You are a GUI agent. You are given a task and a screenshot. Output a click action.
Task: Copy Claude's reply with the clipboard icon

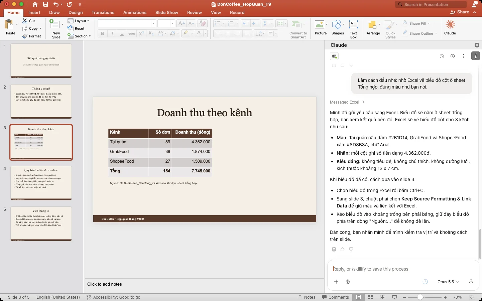pyautogui.click(x=334, y=249)
